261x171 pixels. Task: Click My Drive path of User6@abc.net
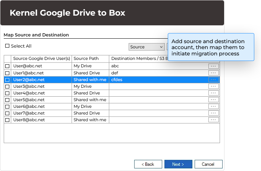click(x=82, y=106)
